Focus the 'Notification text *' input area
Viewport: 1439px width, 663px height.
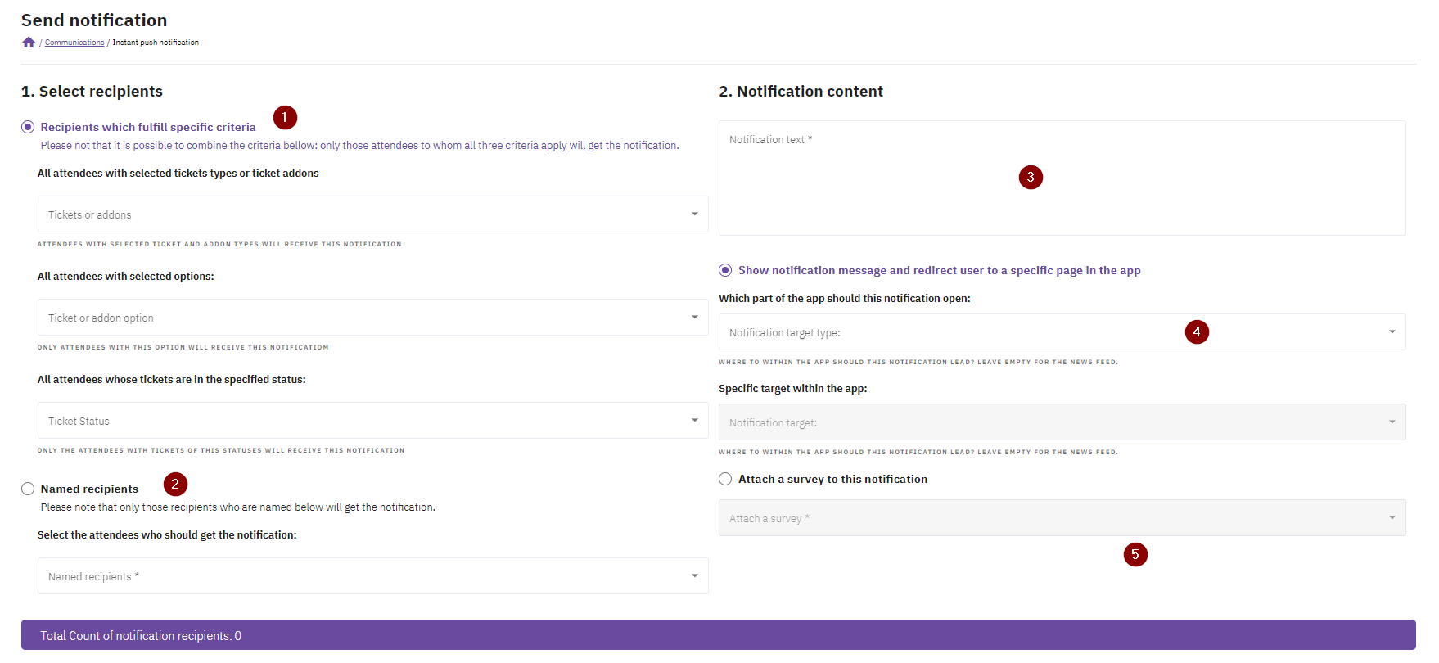[x=1062, y=178]
